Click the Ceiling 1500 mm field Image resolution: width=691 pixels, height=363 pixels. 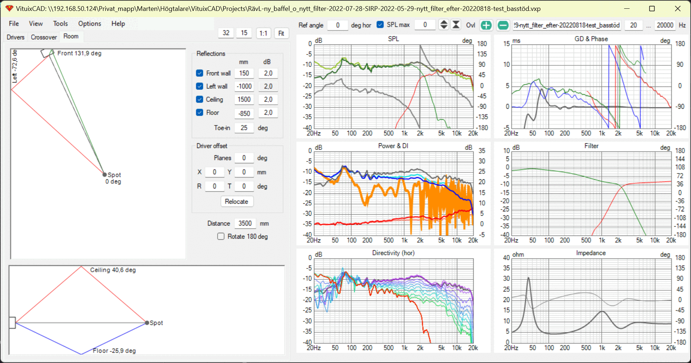pyautogui.click(x=244, y=99)
